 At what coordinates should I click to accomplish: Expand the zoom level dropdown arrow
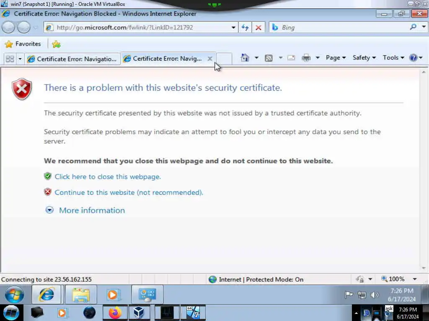(x=415, y=279)
